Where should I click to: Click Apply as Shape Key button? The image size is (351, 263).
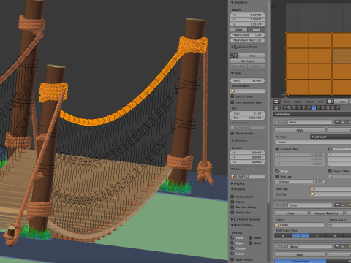click(327, 213)
